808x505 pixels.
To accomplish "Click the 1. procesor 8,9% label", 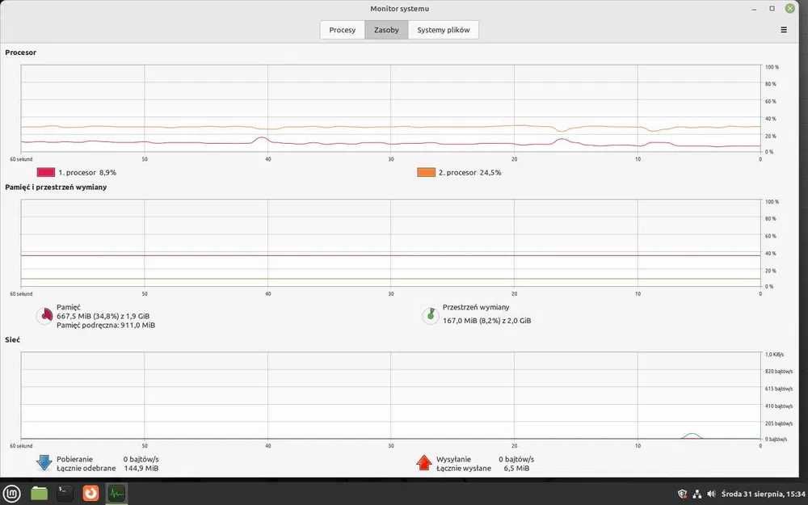I will tap(87, 173).
